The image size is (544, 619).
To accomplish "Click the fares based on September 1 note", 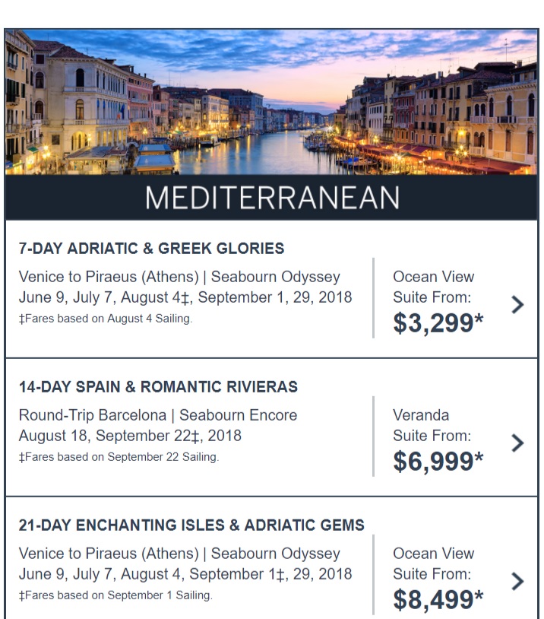I will 115,595.
